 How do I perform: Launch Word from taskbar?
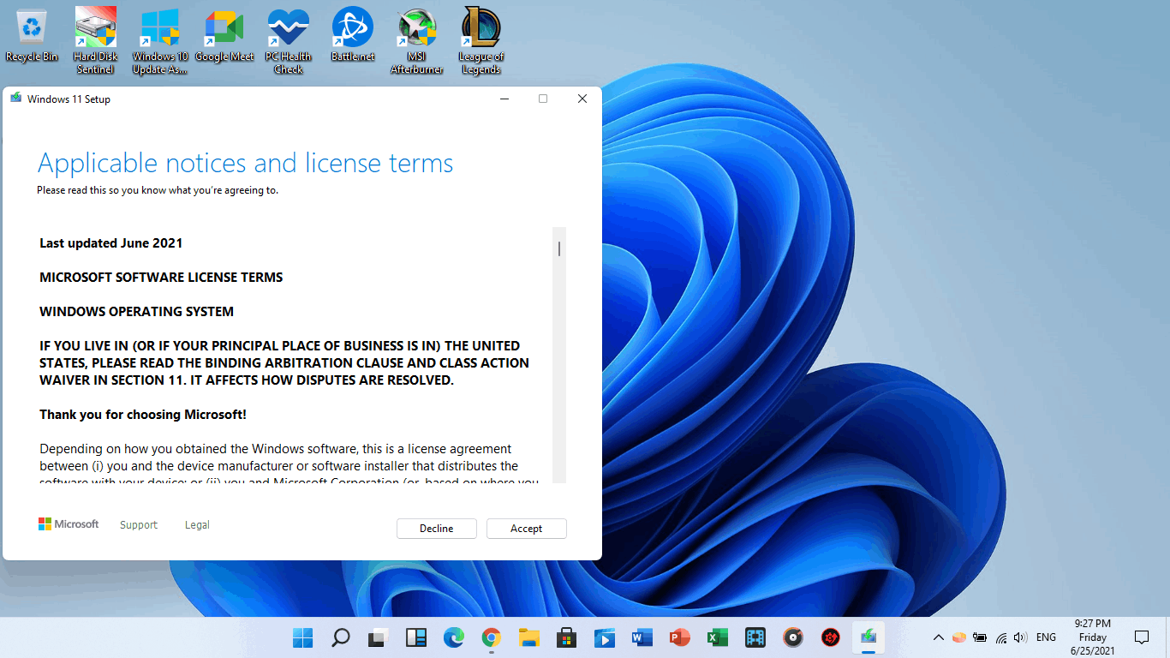pyautogui.click(x=642, y=637)
